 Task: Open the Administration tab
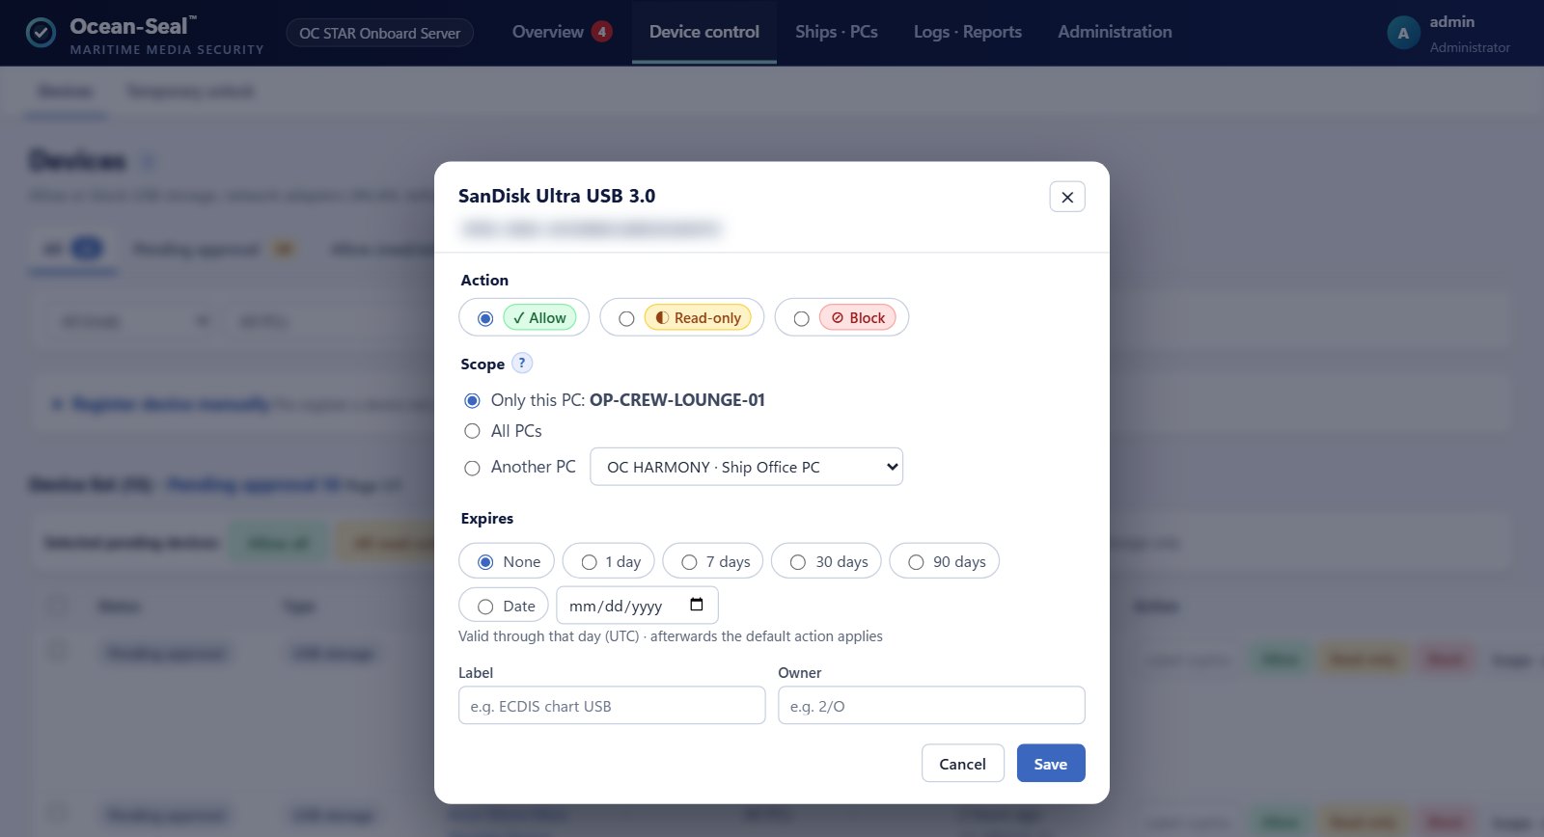1115,32
